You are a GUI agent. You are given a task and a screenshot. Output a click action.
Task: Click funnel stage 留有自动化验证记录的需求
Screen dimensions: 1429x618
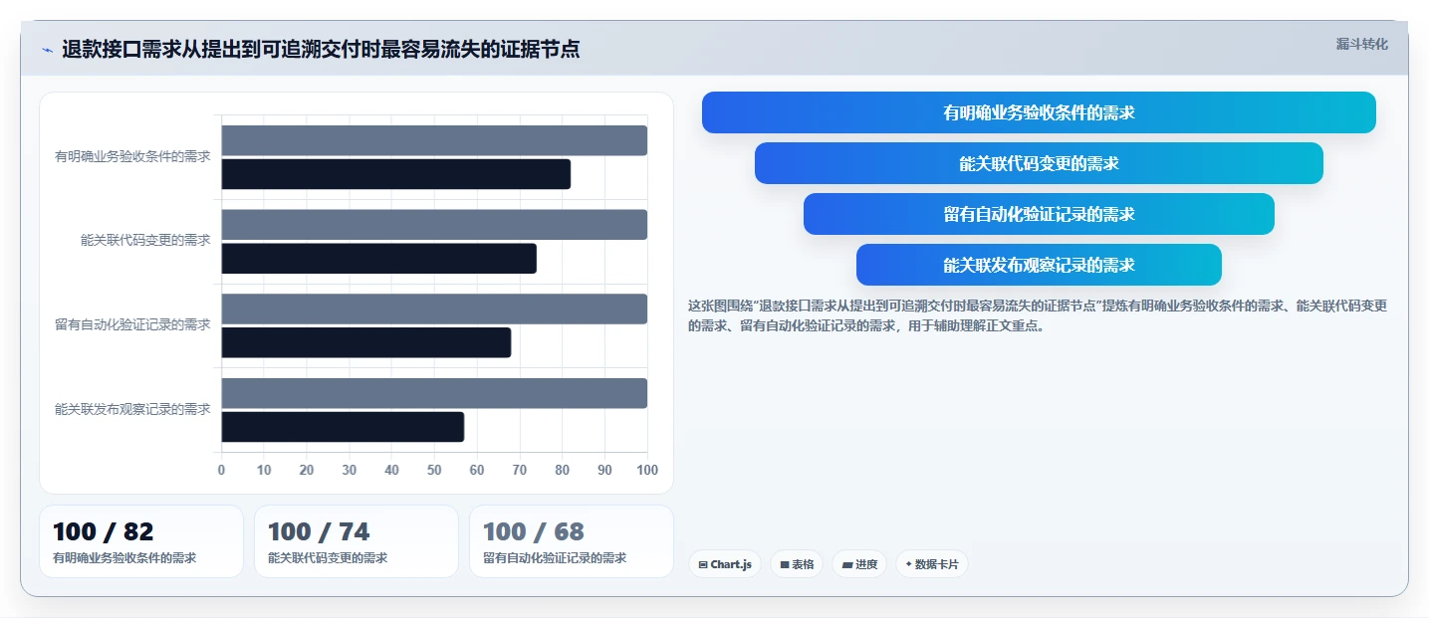pyautogui.click(x=1039, y=214)
